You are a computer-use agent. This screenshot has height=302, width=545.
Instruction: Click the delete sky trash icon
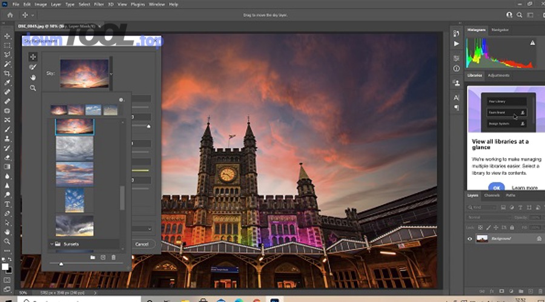(x=113, y=258)
